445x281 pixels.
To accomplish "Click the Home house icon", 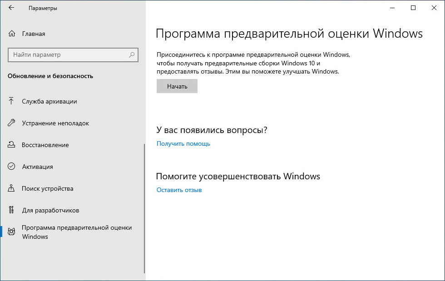I will [12, 34].
